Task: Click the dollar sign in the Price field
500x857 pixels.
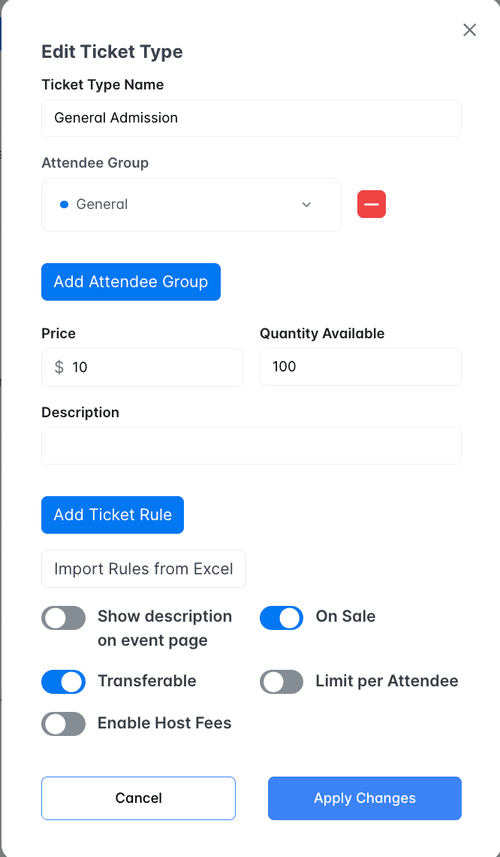Action: (x=55, y=367)
